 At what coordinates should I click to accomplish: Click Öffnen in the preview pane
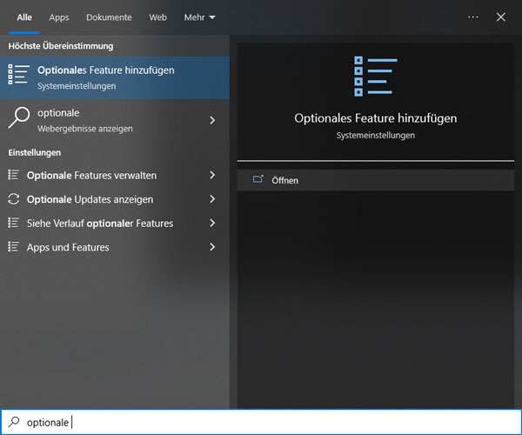click(x=284, y=180)
